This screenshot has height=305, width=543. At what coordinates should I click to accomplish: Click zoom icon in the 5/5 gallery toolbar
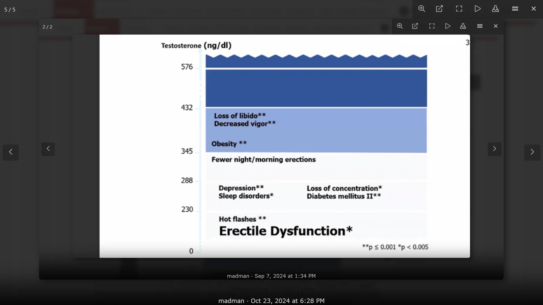422,9
